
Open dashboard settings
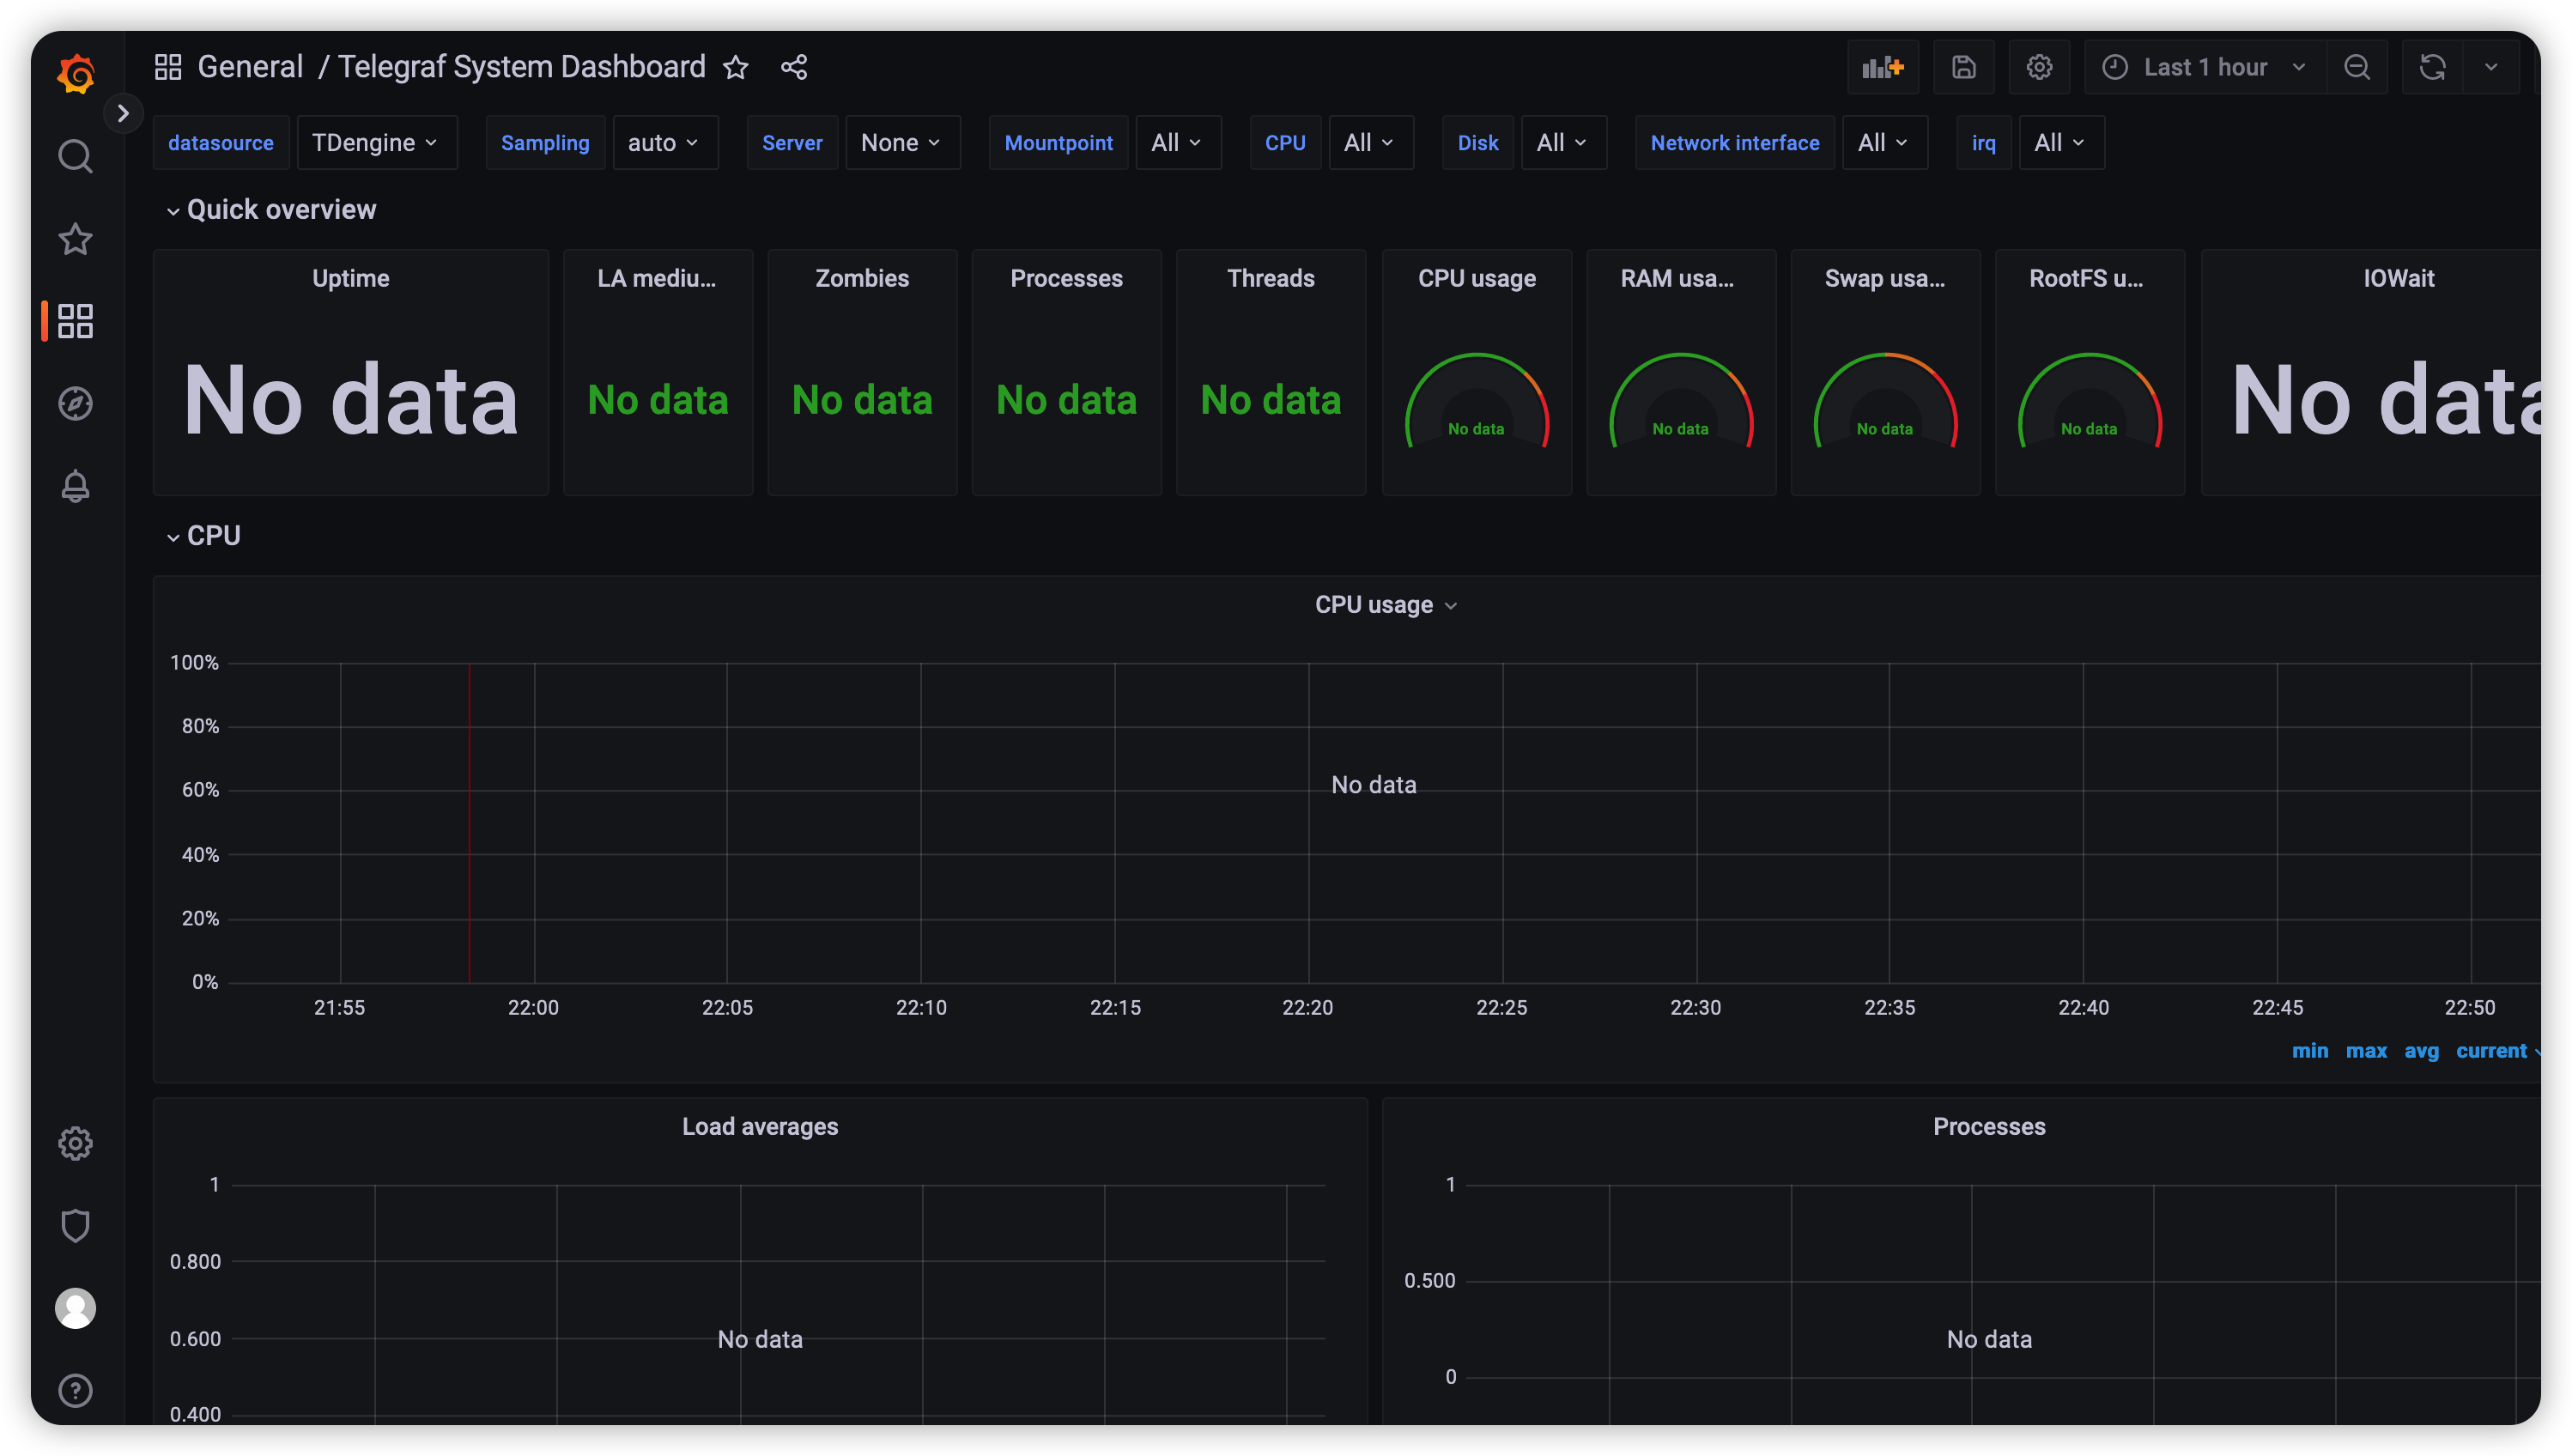pos(2039,66)
